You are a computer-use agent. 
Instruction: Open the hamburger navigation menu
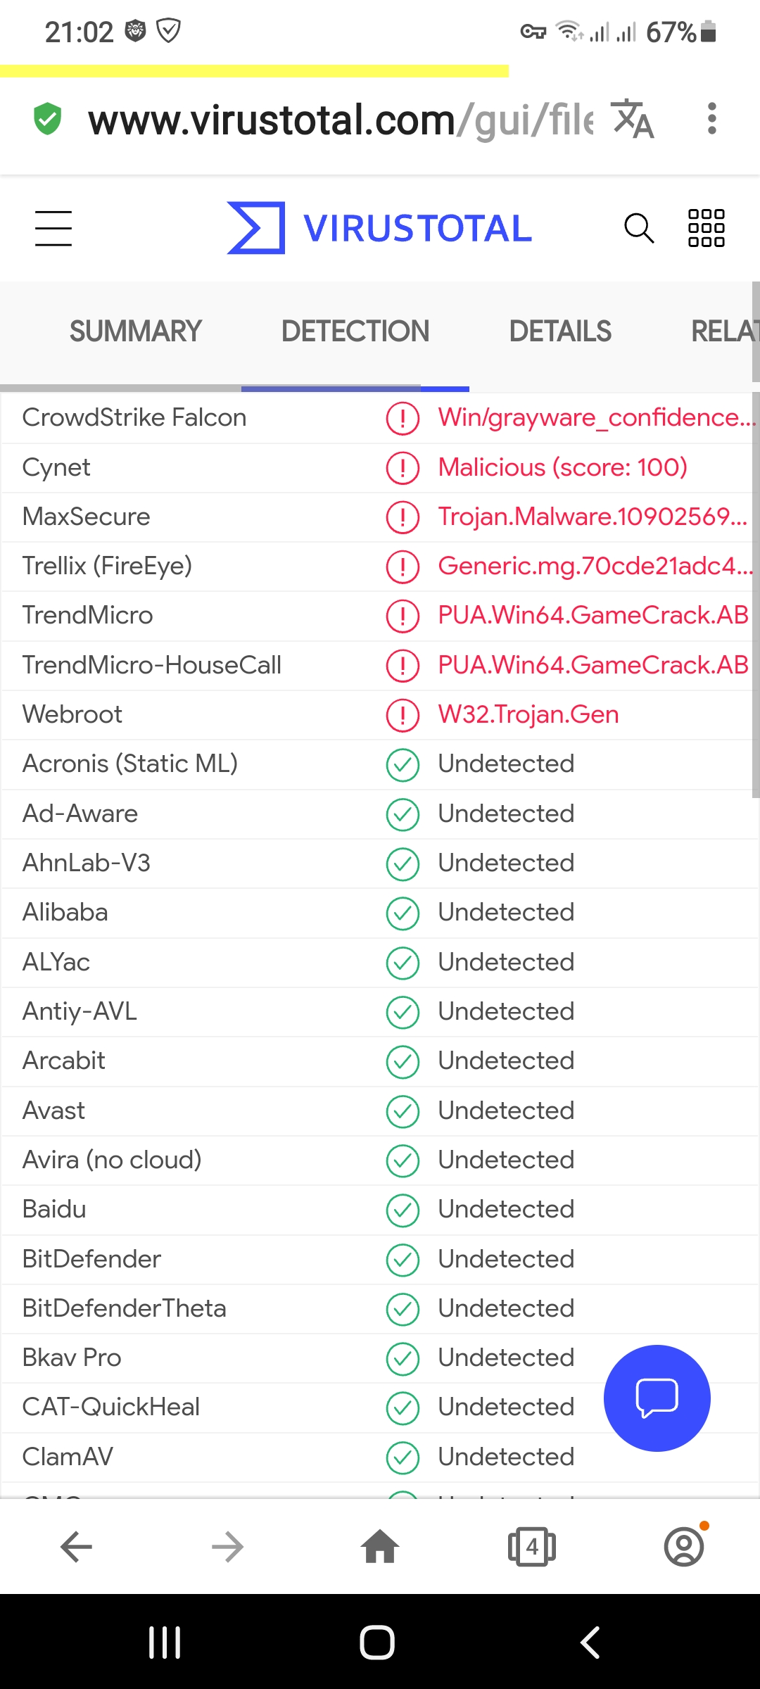pyautogui.click(x=53, y=229)
